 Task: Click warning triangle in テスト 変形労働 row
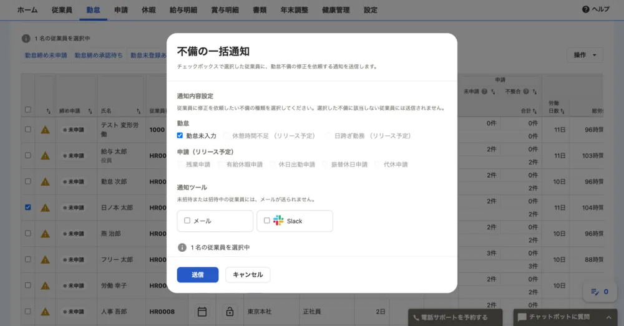(46, 130)
